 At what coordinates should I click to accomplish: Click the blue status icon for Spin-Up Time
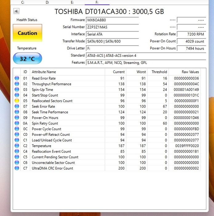pyautogui.click(x=17, y=89)
